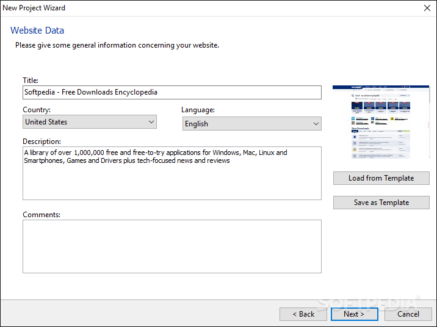Click the 'Comments:' label
The height and width of the screenshot is (327, 437).
[42, 215]
